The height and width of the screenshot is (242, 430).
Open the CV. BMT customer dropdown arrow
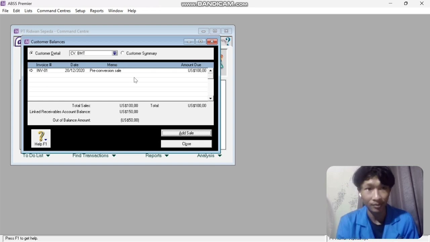click(x=115, y=53)
